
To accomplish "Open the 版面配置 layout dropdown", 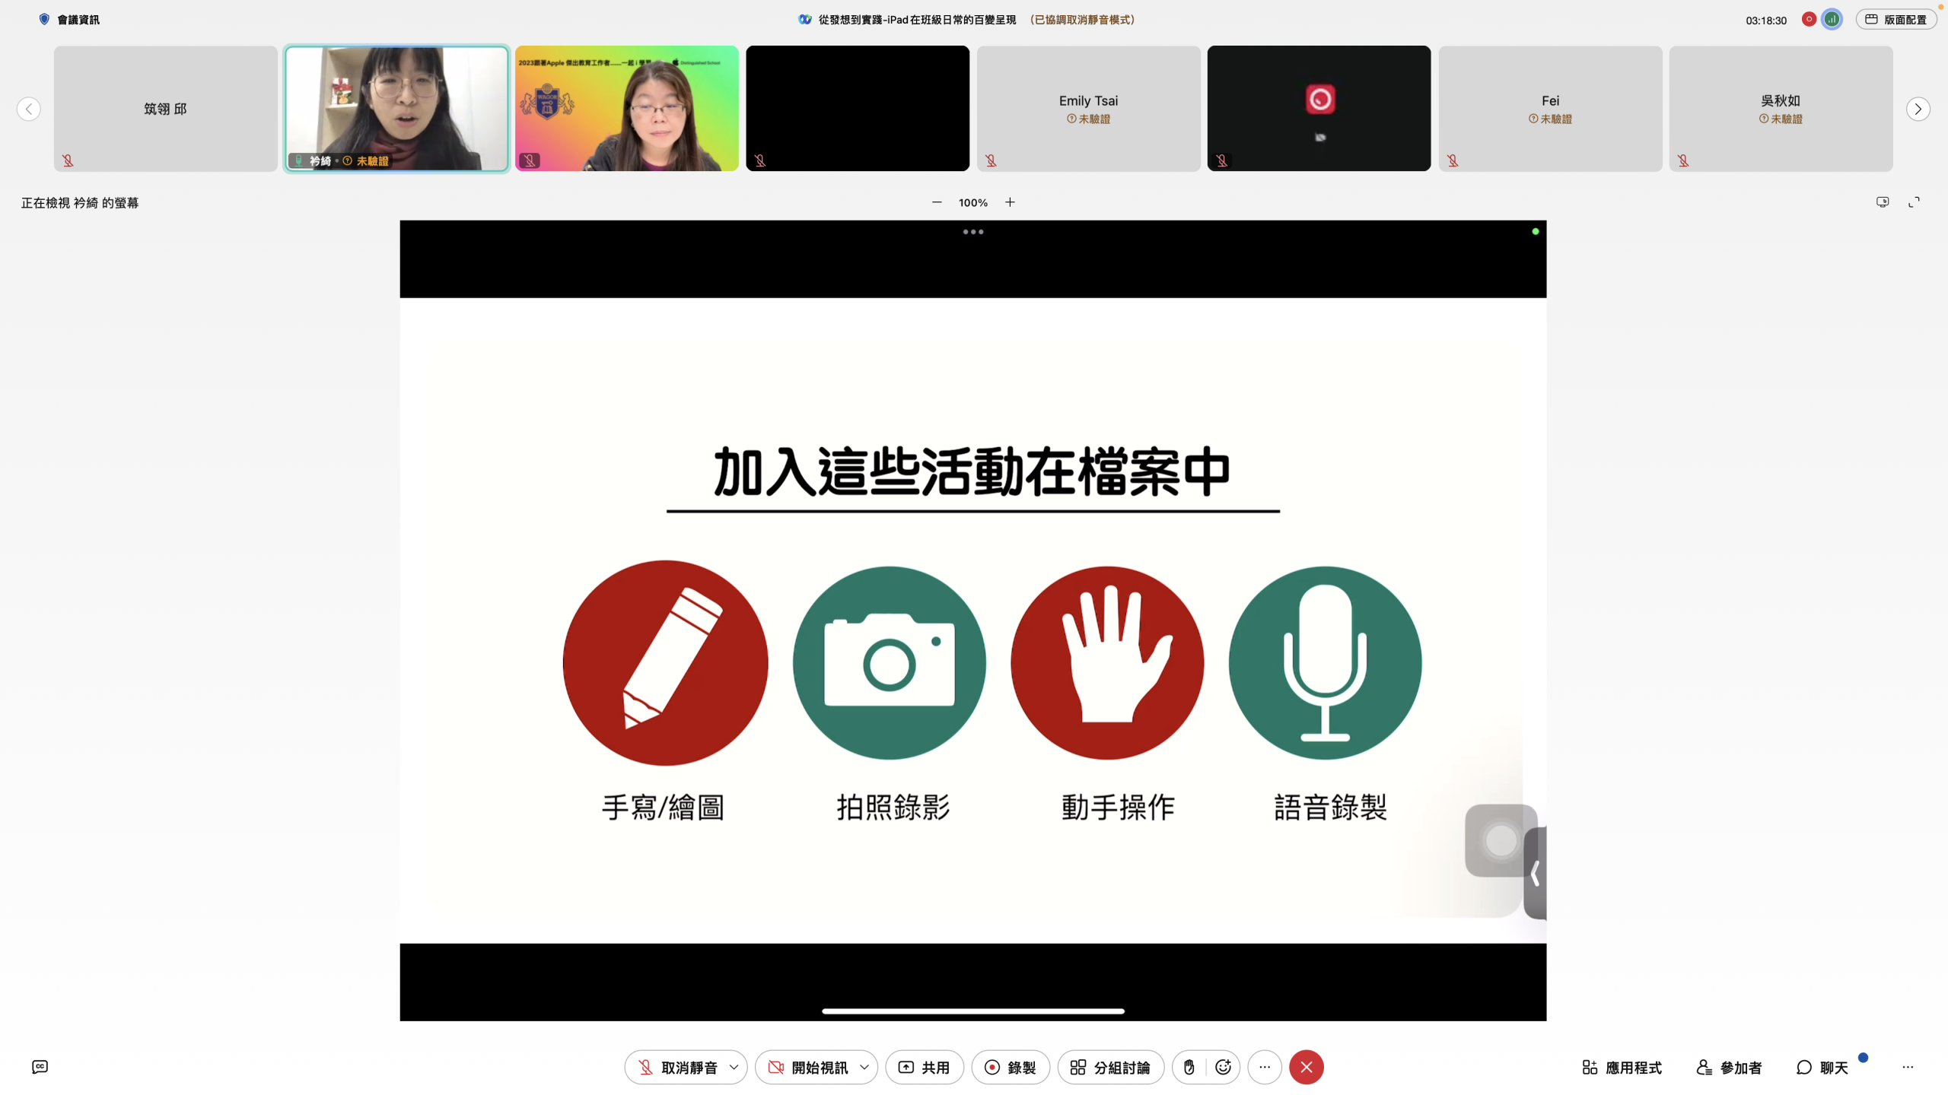I will click(x=1896, y=20).
